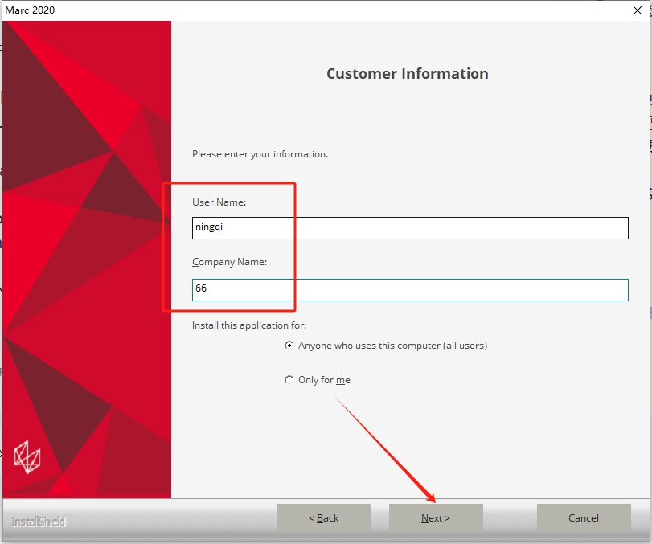Select 'Anyone who uses this computer' option
This screenshot has height=544, width=652.
tap(289, 346)
